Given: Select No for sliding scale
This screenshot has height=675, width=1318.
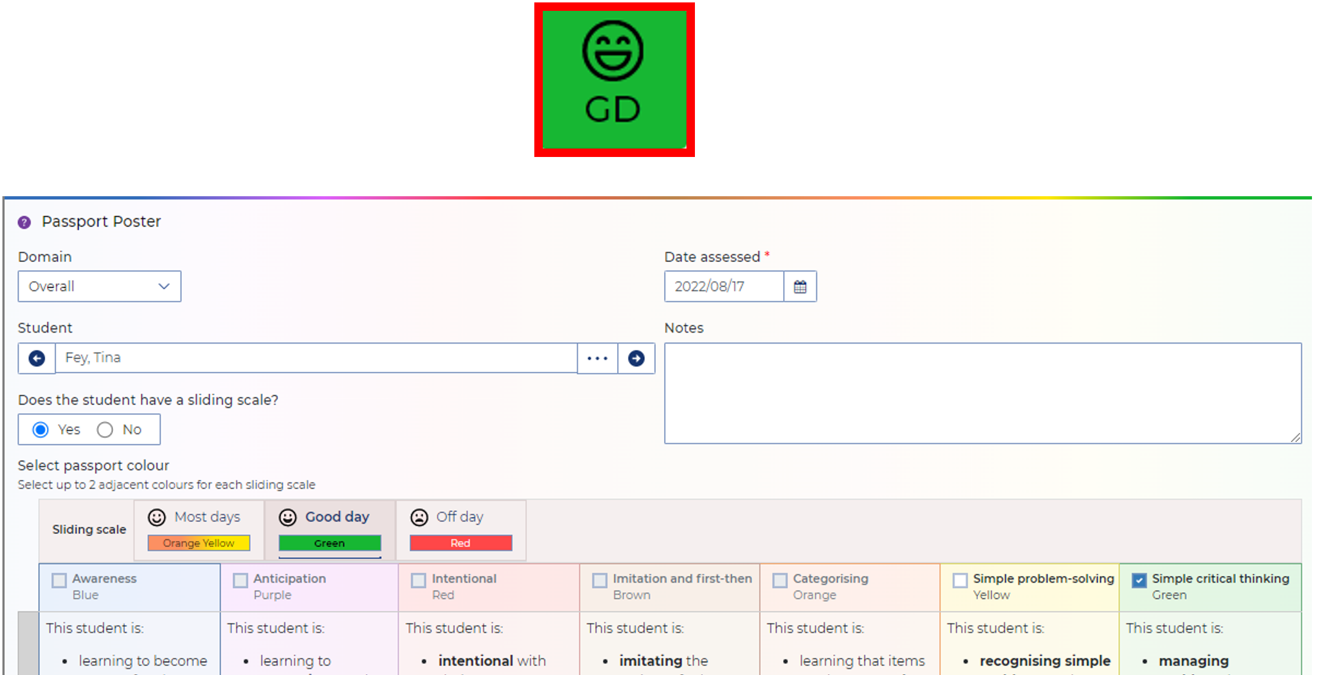Looking at the screenshot, I should pyautogui.click(x=105, y=430).
